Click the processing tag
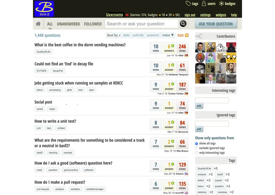Image resolution: width=275 pixels, height=195 pixels. (x=55, y=90)
